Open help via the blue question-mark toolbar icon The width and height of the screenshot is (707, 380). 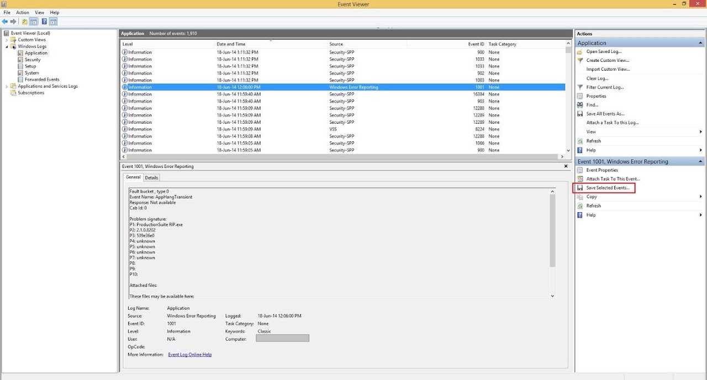44,22
